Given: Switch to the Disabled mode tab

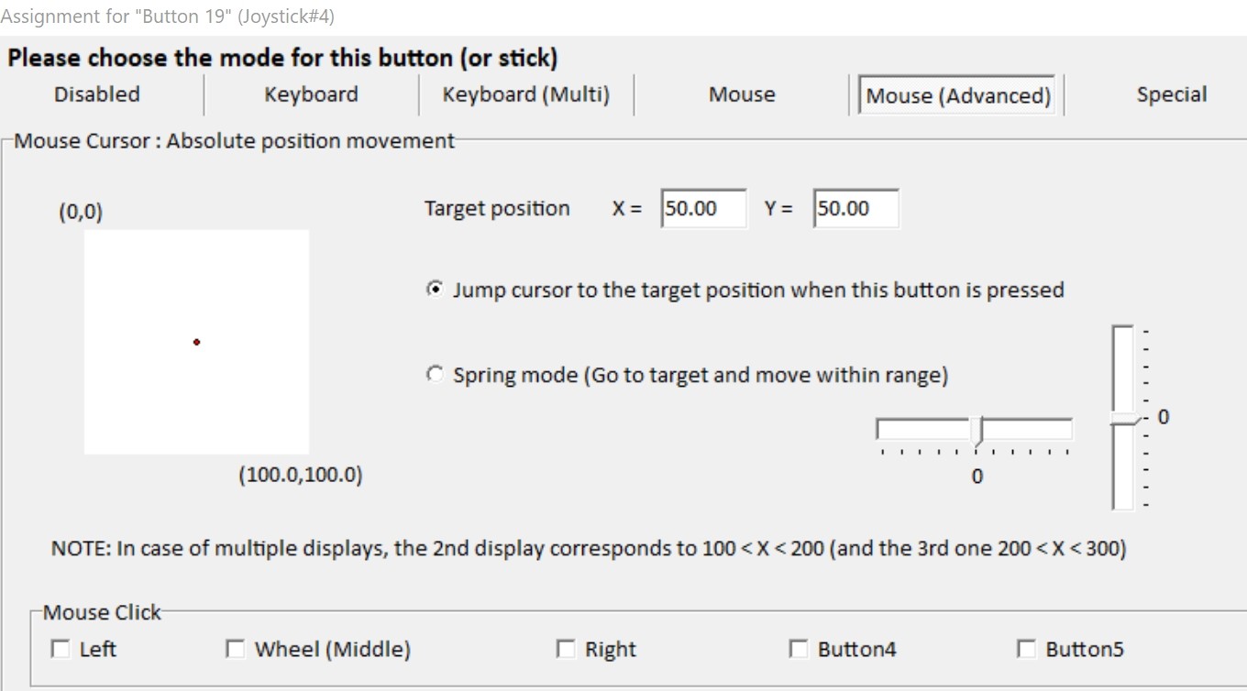Looking at the screenshot, I should (x=97, y=94).
